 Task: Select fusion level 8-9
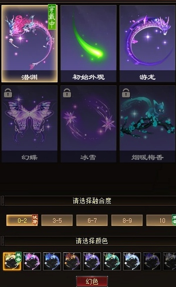127,220
